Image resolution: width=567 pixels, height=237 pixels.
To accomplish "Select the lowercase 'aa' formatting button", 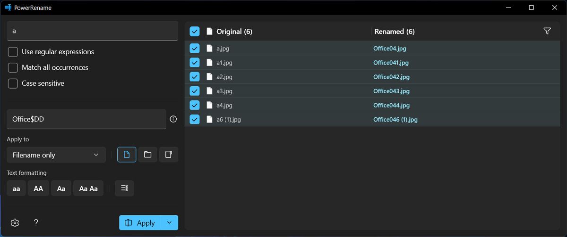I will [17, 188].
